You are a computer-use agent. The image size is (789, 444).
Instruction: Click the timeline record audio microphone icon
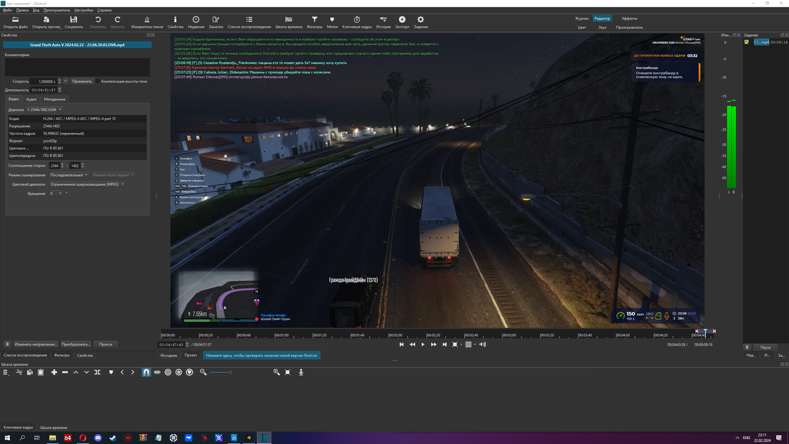click(x=301, y=372)
